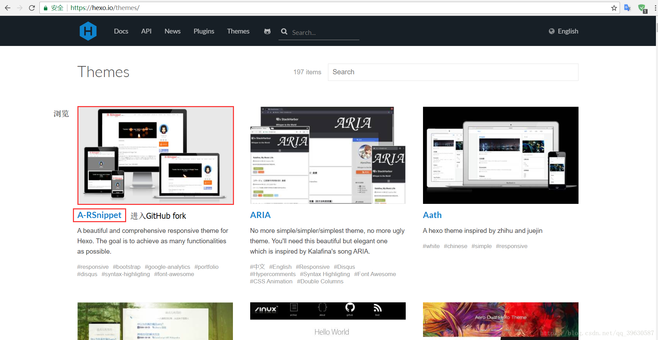Viewport: 658px width, 340px height.
Task: Click the globe language icon
Action: coord(552,31)
